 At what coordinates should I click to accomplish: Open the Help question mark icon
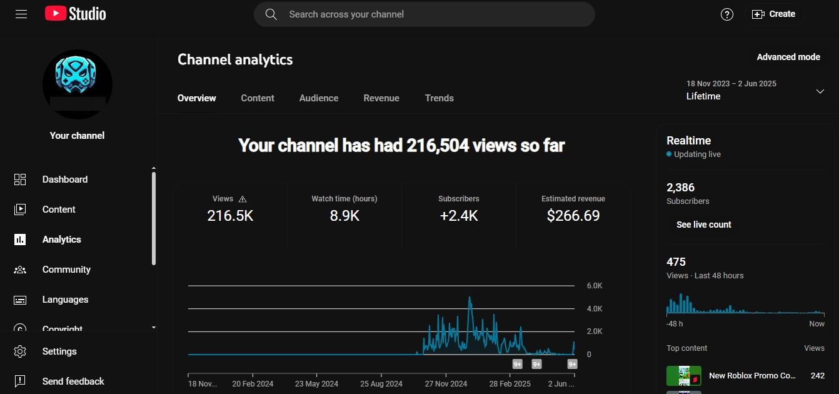(x=726, y=14)
